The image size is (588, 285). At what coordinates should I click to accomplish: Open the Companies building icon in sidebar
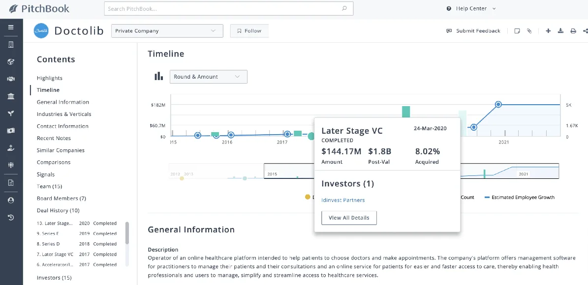[11, 45]
